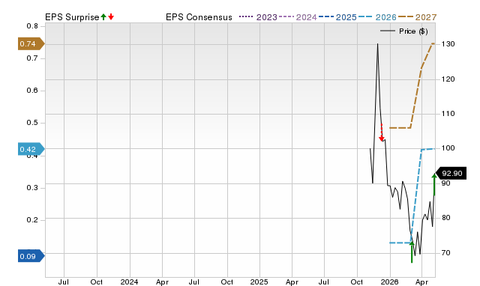
Task: Click the 2024 EPS consensus legend entry
Action: pos(298,17)
